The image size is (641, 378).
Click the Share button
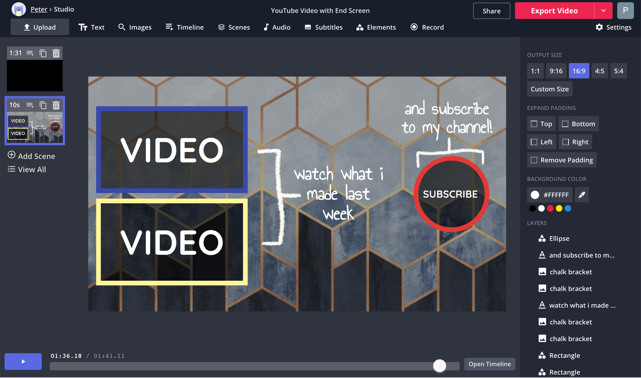[x=491, y=11]
